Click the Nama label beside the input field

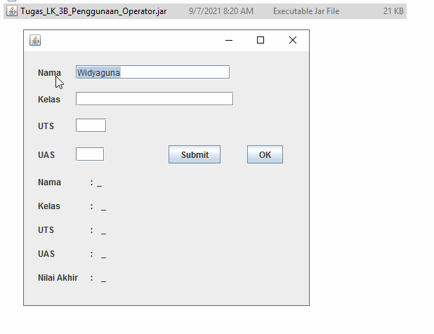49,73
